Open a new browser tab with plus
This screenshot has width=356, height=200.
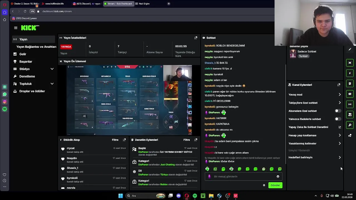tap(169, 4)
